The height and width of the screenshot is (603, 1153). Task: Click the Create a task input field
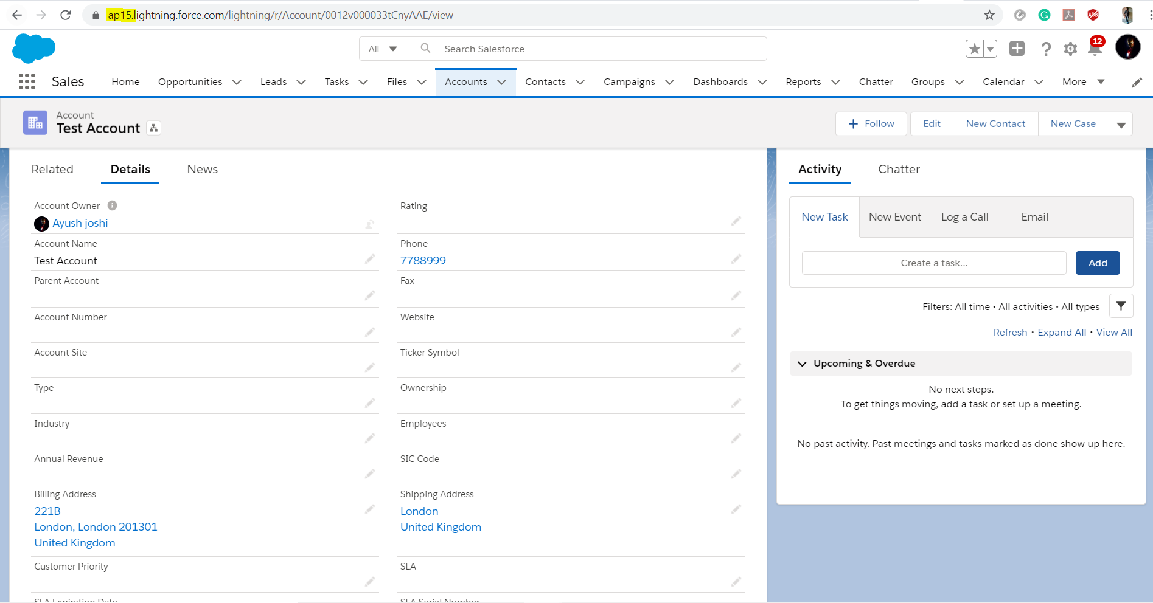[x=934, y=263]
